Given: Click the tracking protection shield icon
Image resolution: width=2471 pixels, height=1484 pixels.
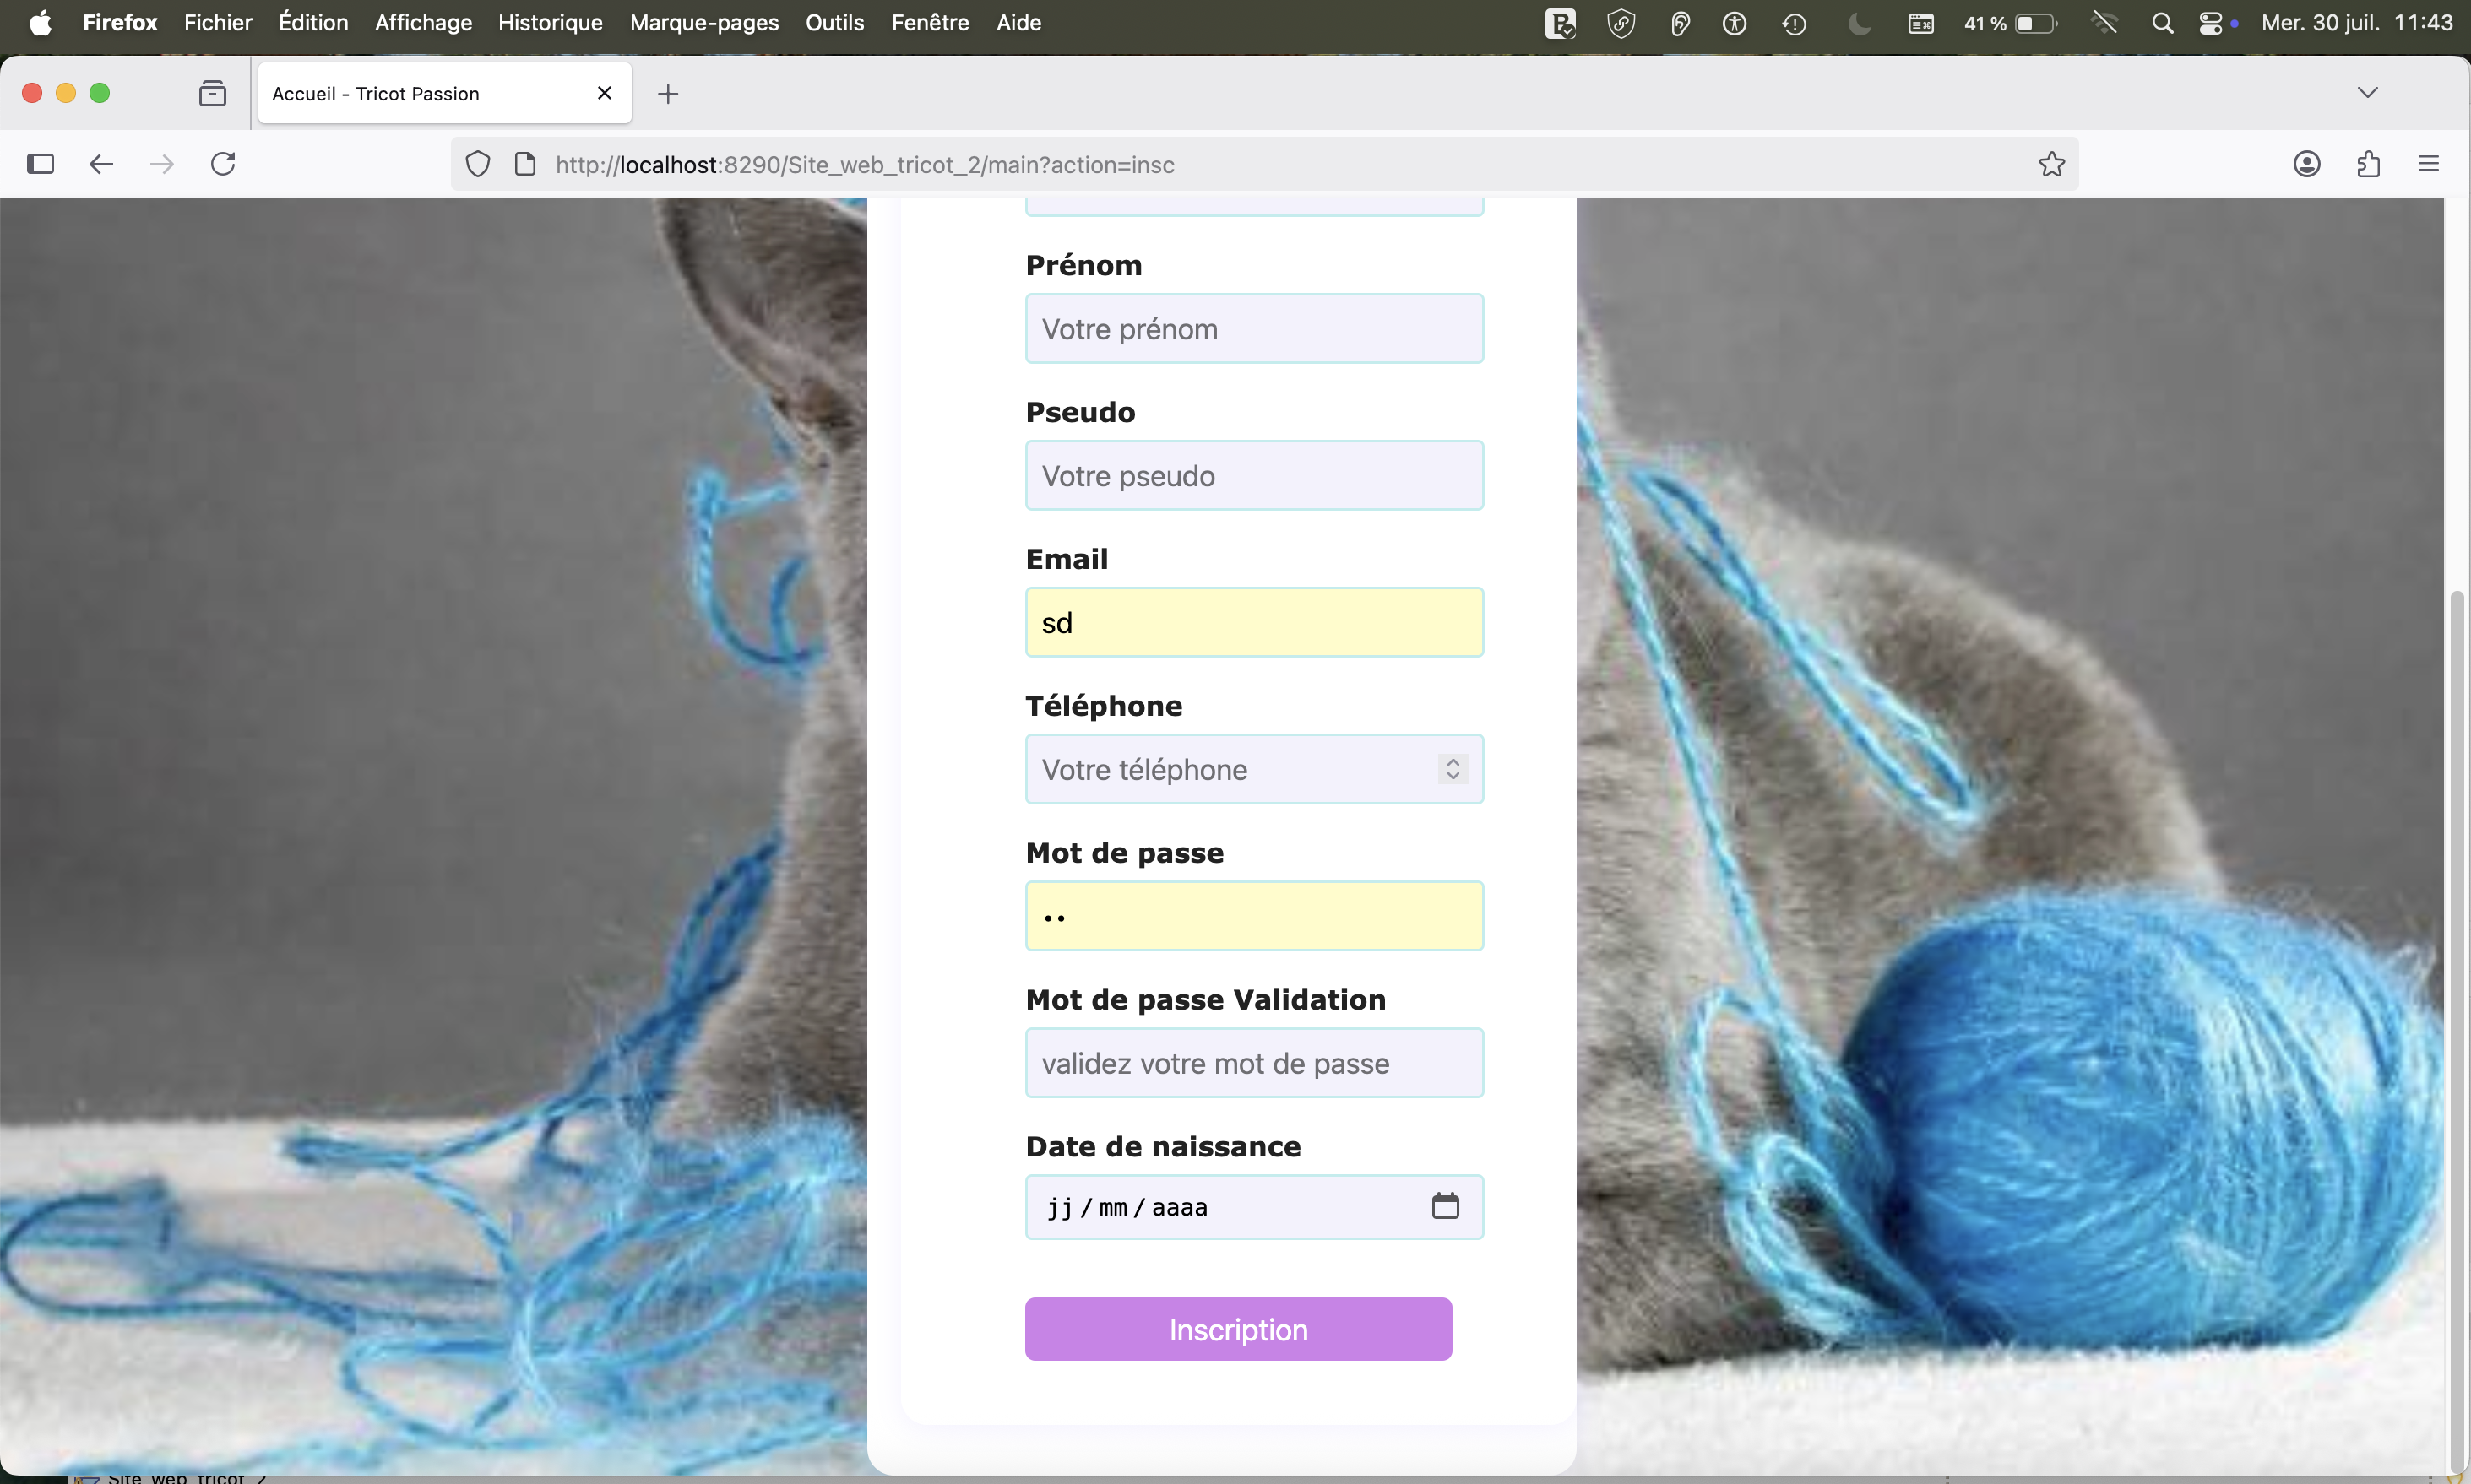Looking at the screenshot, I should pyautogui.click(x=477, y=164).
